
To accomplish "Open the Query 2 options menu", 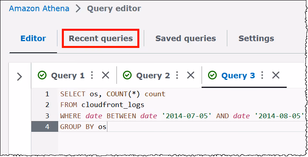I will (x=177, y=75).
